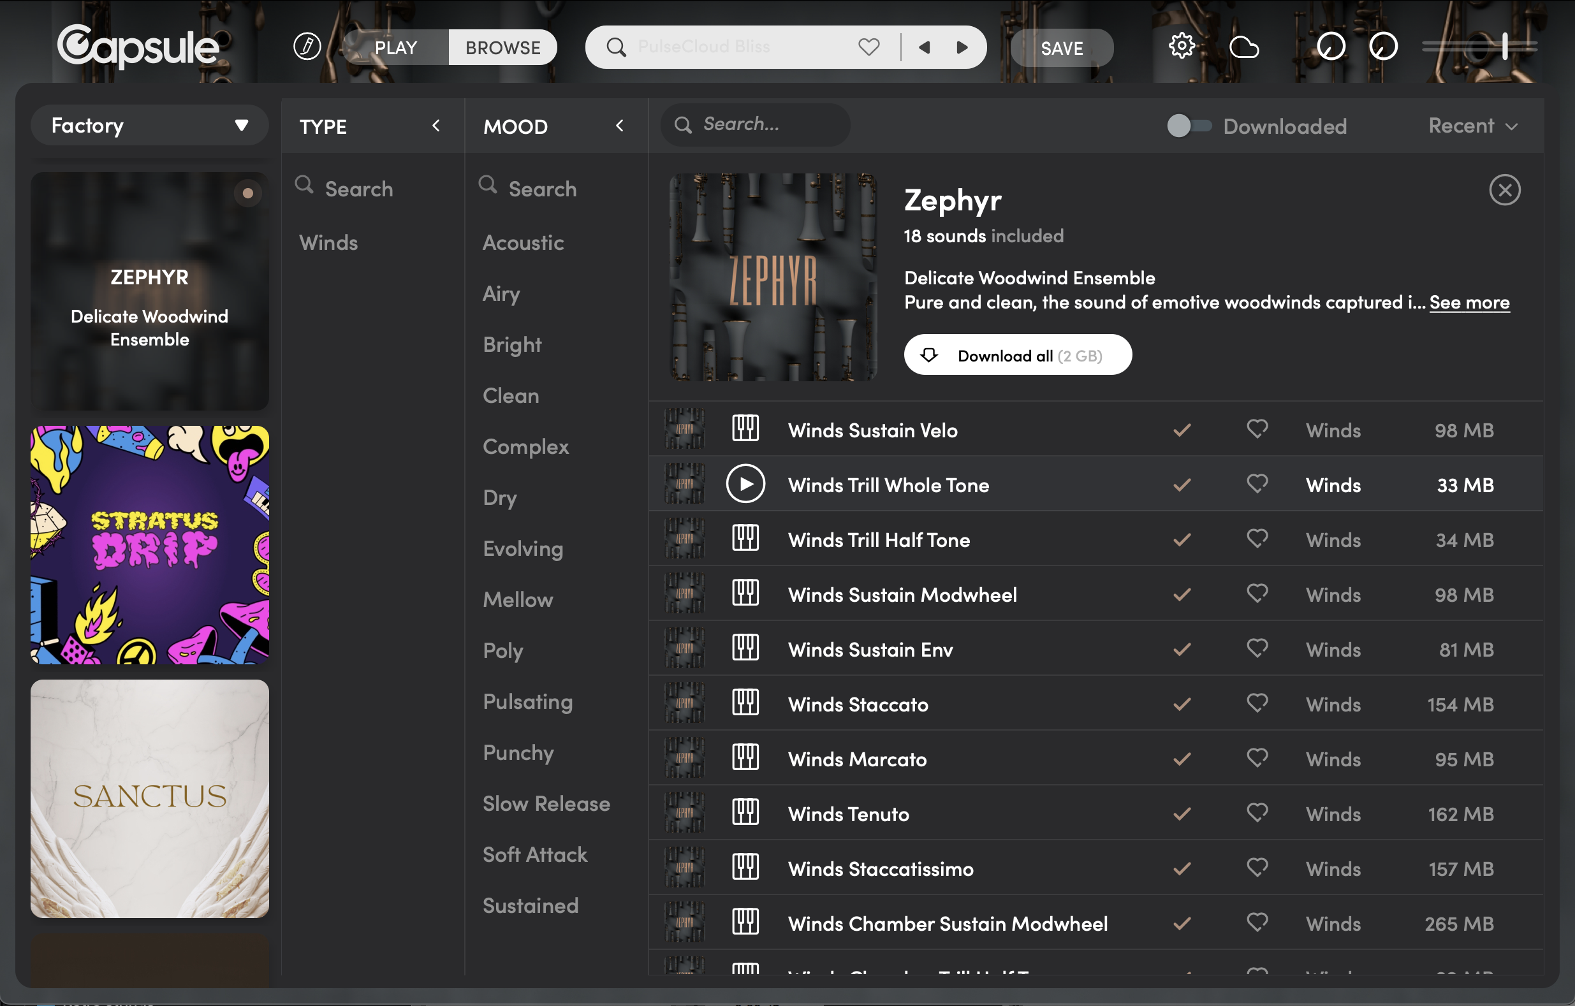
Task: Toggle favorite heart on Winds Marcato
Action: (x=1256, y=757)
